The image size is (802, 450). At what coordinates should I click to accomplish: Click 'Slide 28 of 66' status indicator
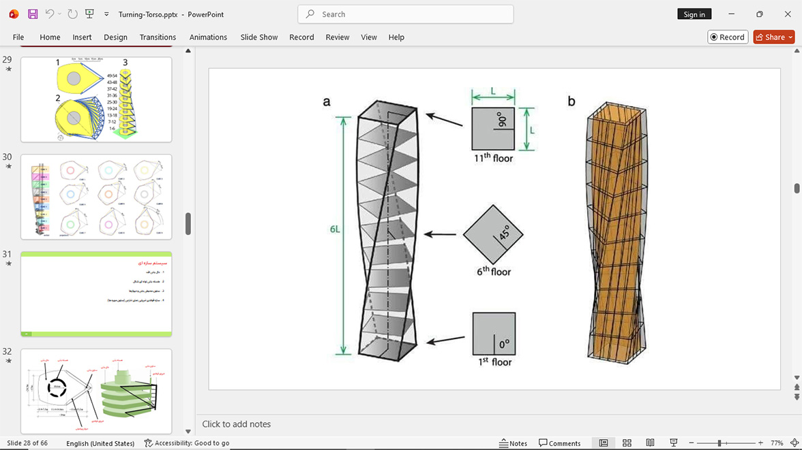click(27, 443)
